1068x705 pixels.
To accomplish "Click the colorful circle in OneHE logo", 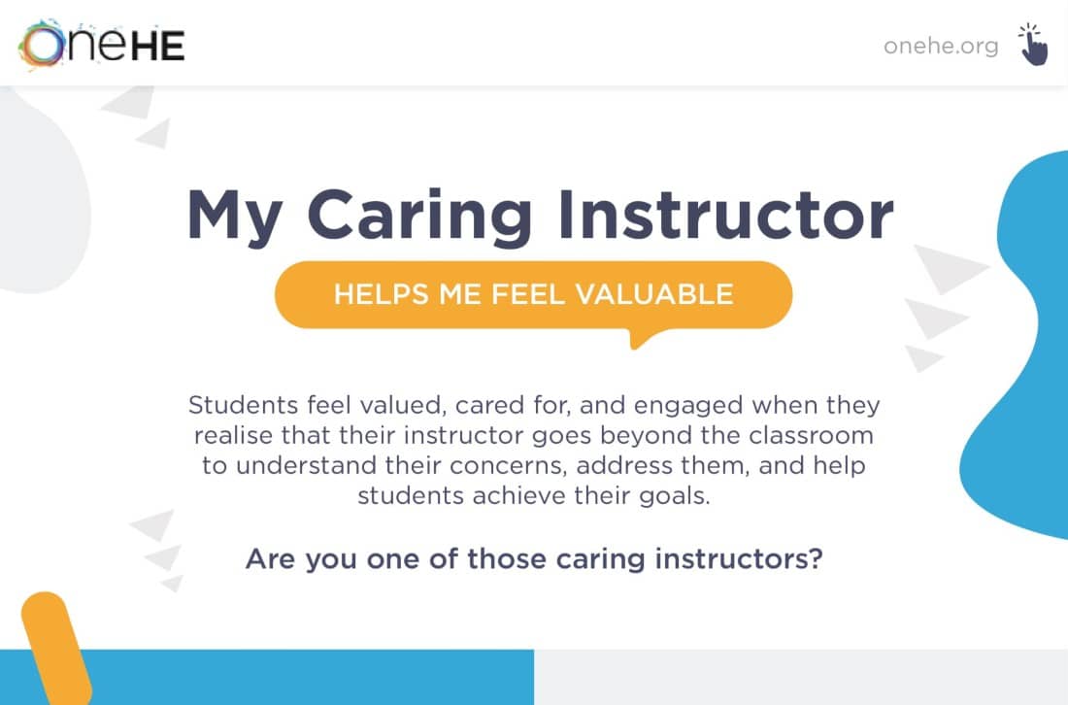I will pos(42,46).
